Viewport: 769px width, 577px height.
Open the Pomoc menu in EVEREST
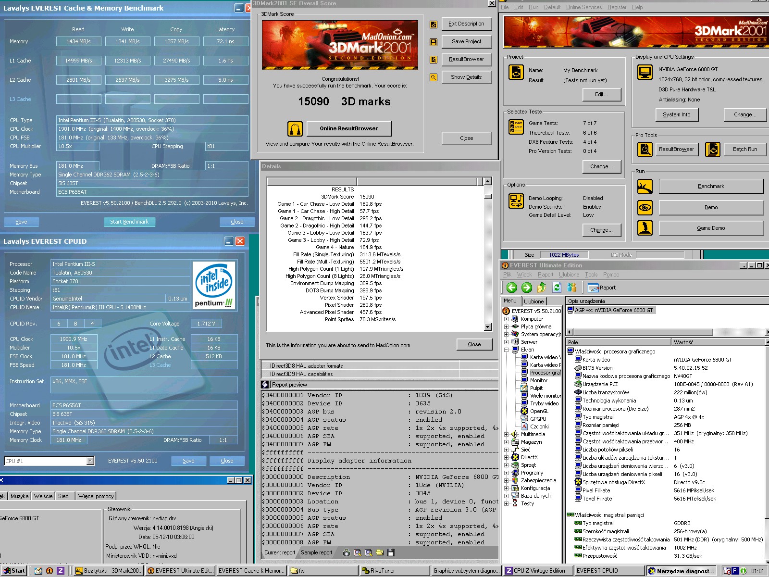point(611,275)
